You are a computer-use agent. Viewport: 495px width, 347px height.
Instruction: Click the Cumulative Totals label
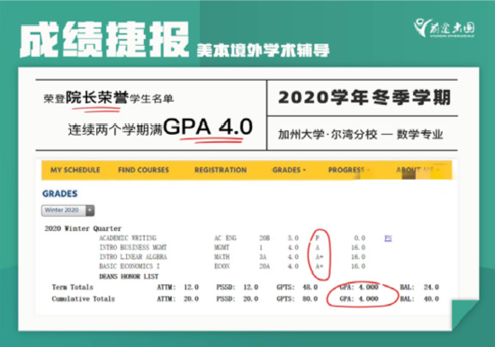84,298
